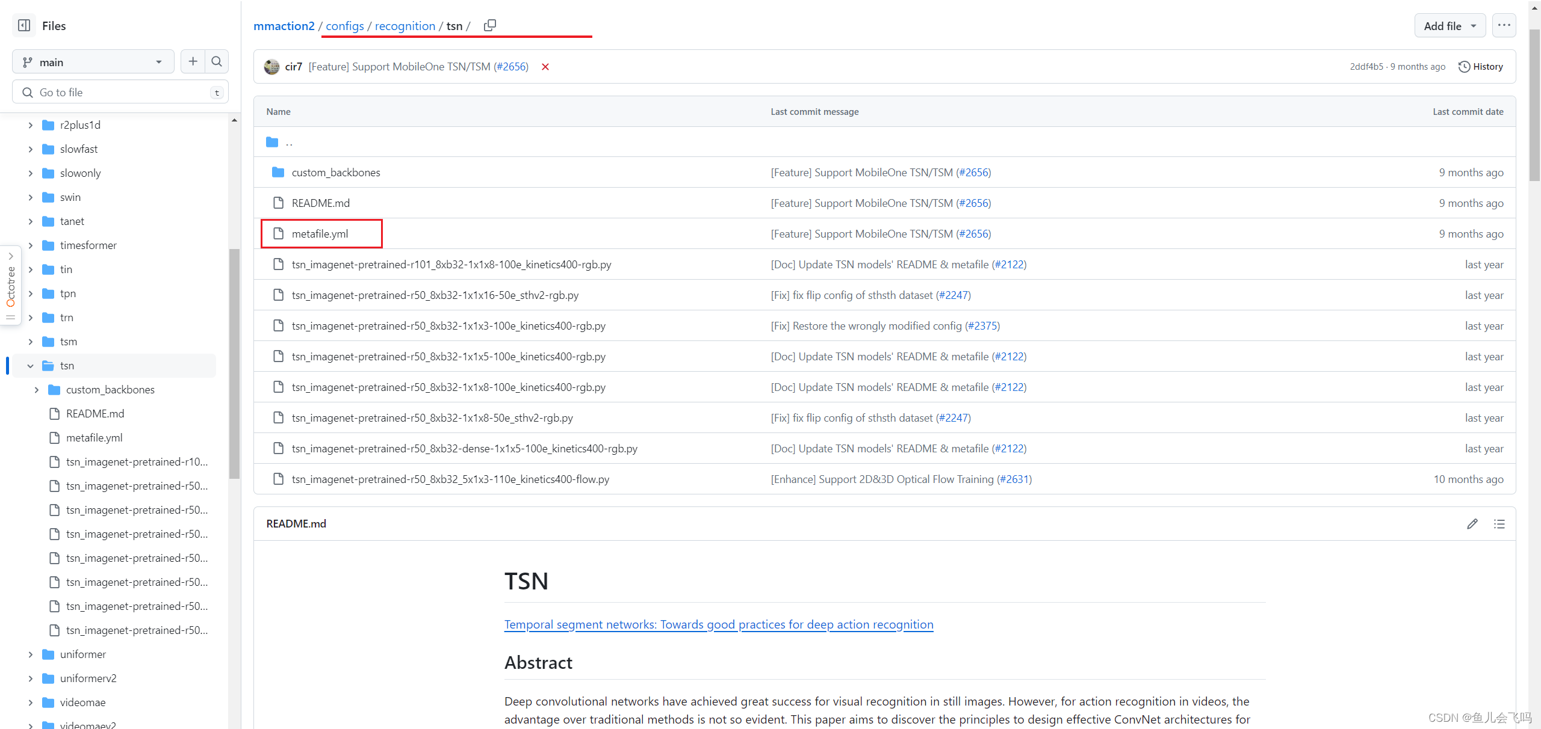Collapse the tsn folder in sidebar
The width and height of the screenshot is (1541, 729).
30,365
